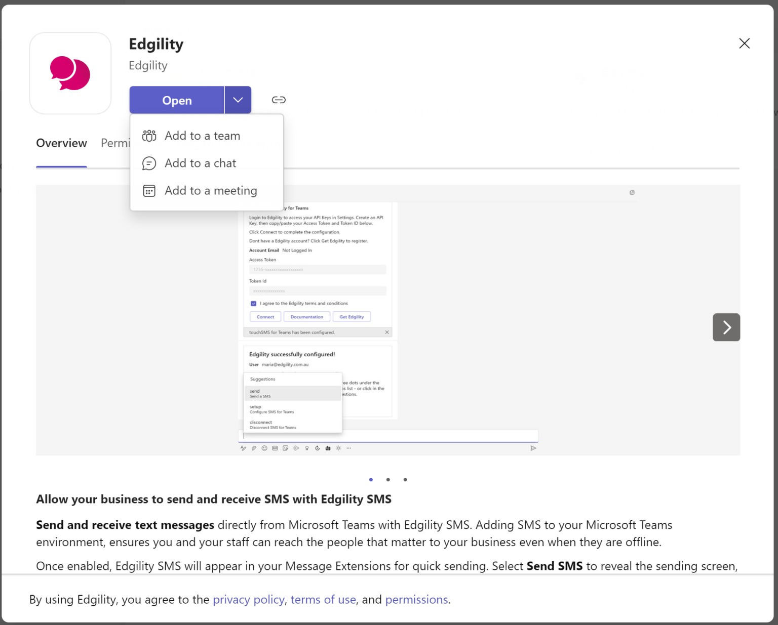Open the privacy policy link
Image resolution: width=778 pixels, height=625 pixels.
[x=249, y=599]
